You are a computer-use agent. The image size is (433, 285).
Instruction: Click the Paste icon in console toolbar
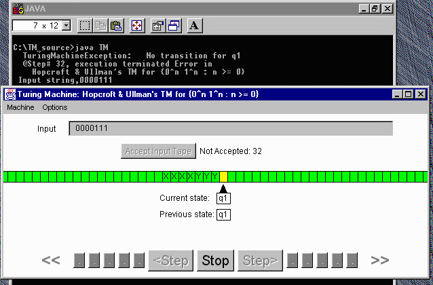(115, 26)
